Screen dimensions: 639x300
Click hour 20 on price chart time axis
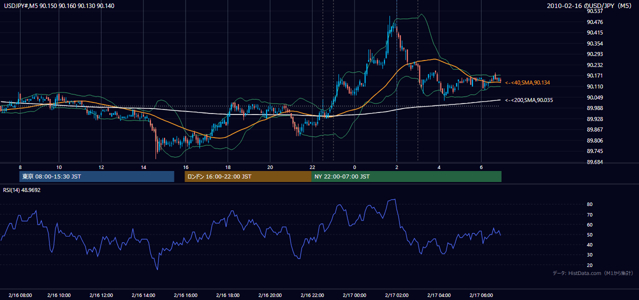pyautogui.click(x=270, y=167)
